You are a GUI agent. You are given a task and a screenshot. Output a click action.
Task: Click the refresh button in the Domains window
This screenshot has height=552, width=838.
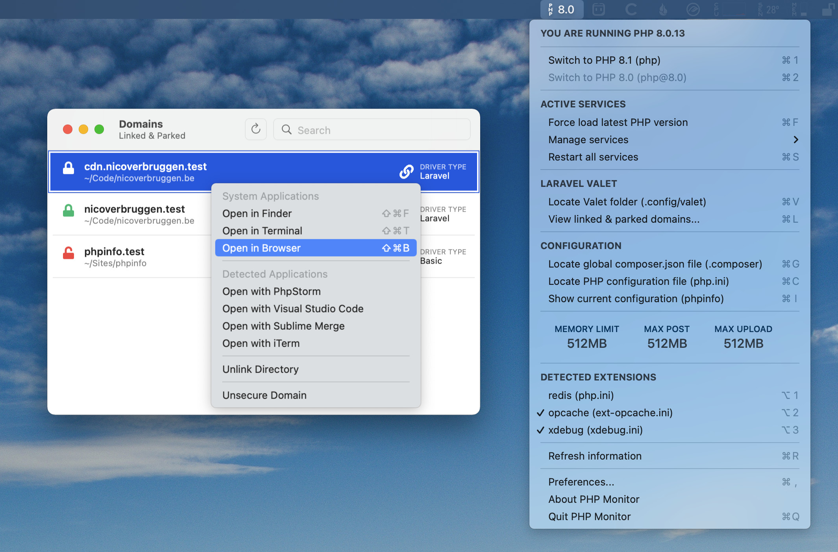(256, 129)
